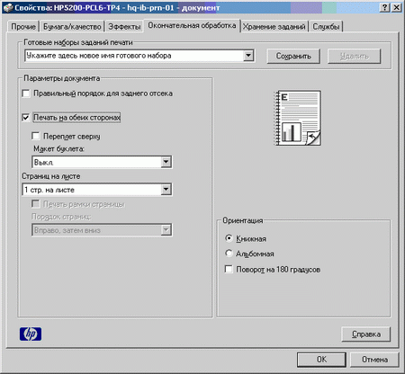Go to Хранение заданий tab
The height and width of the screenshot is (374, 405).
274,27
